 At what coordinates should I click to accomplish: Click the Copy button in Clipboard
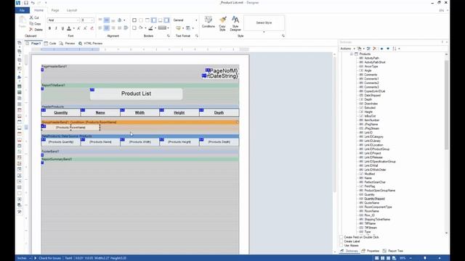pyautogui.click(x=36, y=24)
